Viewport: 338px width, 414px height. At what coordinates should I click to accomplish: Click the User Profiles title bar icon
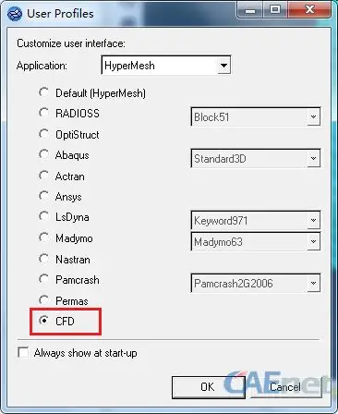coord(15,14)
